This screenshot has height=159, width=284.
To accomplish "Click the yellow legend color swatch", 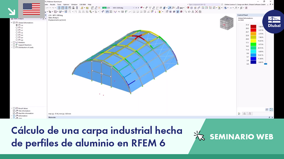I will tap(253, 41).
